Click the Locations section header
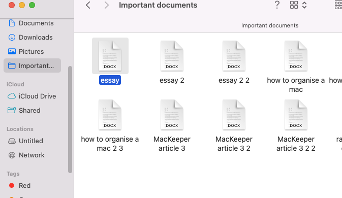 (20, 129)
